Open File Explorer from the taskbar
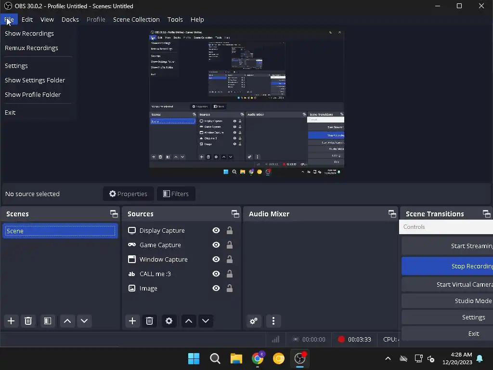Screen dimensions: 493x370 (236, 358)
